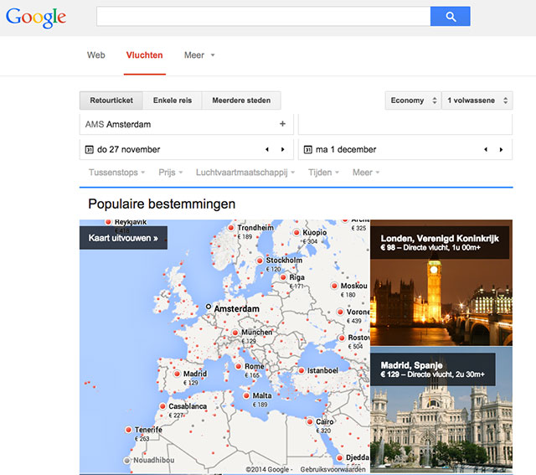Click the plus icon beside AMS Amsterdam

[282, 124]
